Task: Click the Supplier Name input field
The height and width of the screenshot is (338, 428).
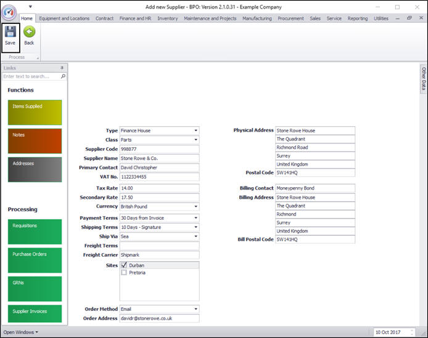Action: (x=159, y=158)
